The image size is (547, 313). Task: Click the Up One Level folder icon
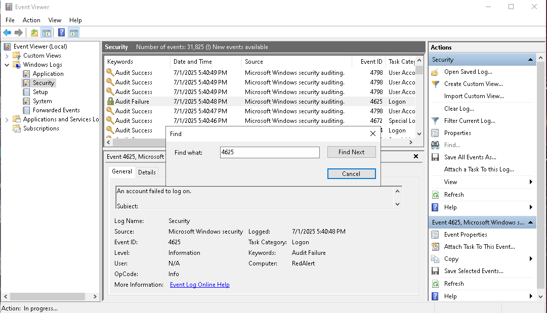click(34, 33)
